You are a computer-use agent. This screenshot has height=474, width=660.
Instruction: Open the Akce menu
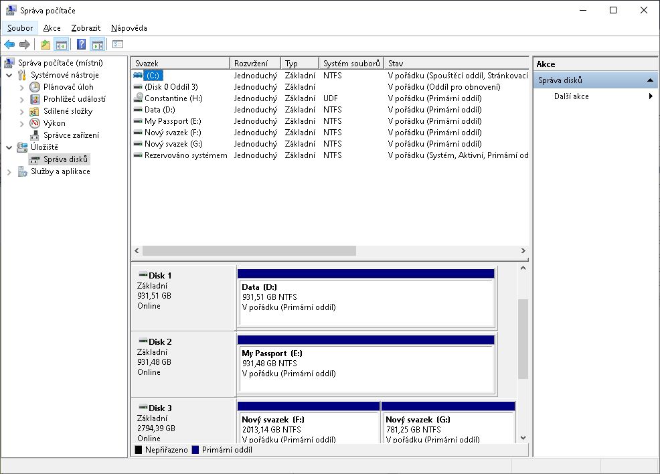(x=52, y=27)
